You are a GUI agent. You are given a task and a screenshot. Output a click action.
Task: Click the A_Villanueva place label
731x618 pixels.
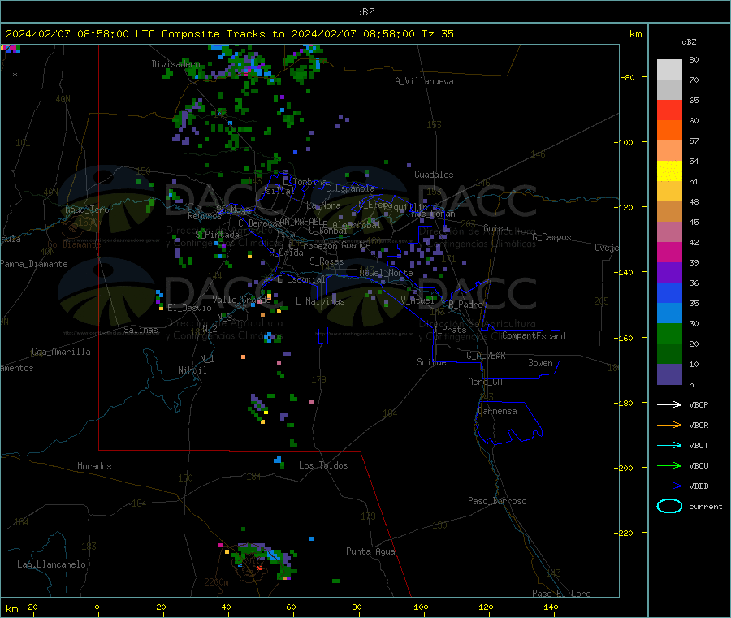click(424, 81)
